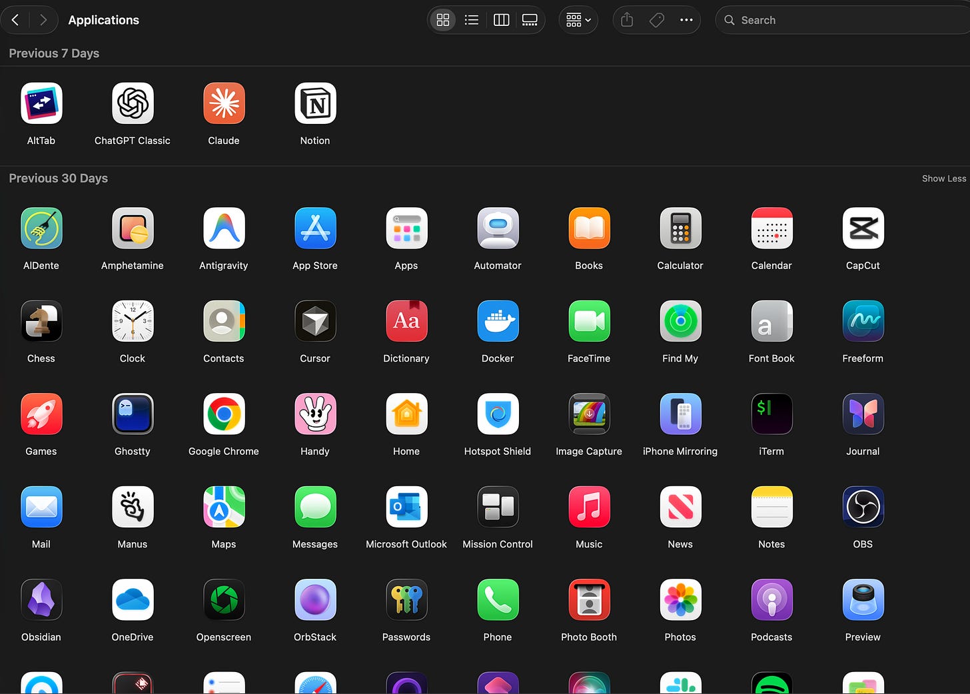Click the Openscreen app icon
The height and width of the screenshot is (694, 970).
[224, 599]
